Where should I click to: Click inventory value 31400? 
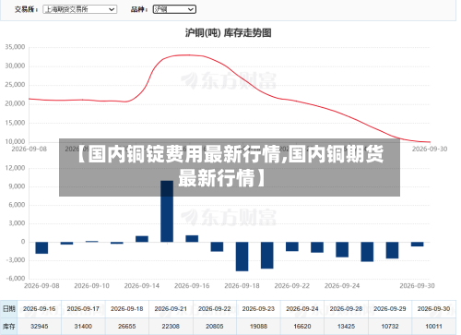83,327
